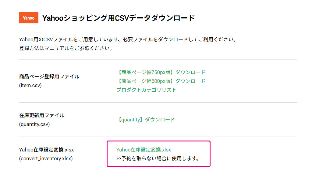The height and width of the screenshot is (180, 312).
Task: Click the pink highlight box border
Action: 158,141
